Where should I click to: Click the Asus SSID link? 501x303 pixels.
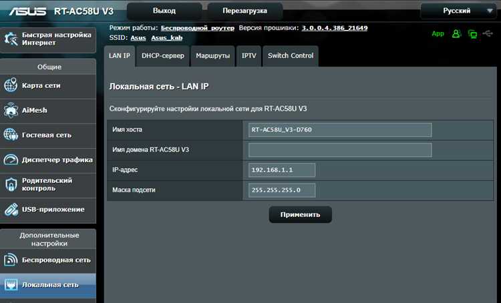coord(138,38)
